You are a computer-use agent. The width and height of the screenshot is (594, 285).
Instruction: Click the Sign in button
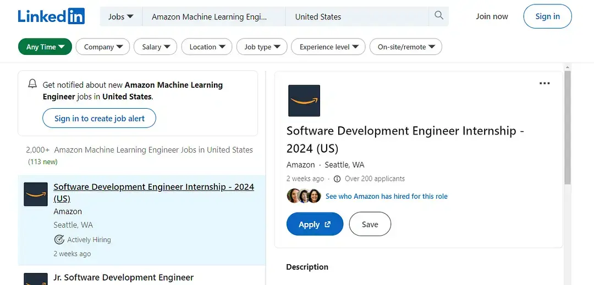click(x=547, y=16)
